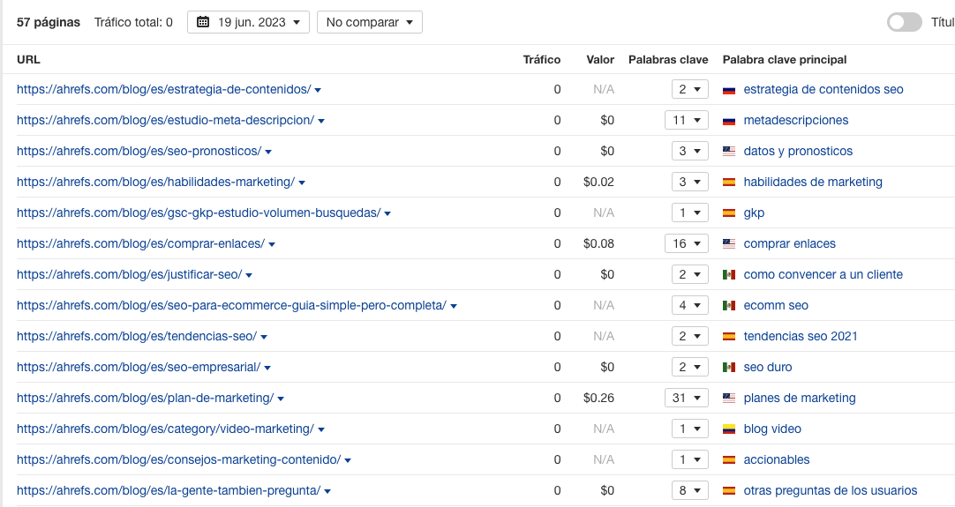Click the $0.26 value cell

click(598, 398)
